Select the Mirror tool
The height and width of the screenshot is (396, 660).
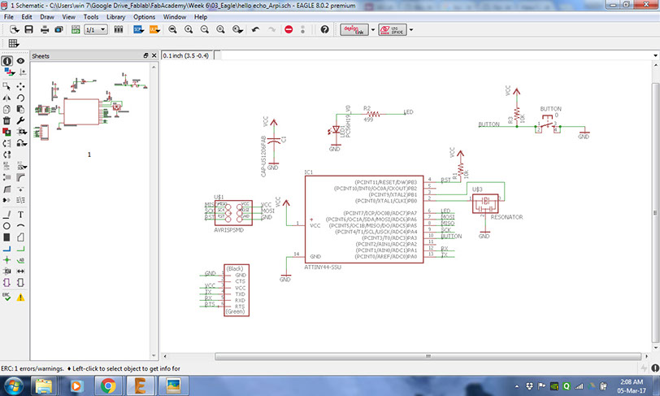pyautogui.click(x=7, y=98)
